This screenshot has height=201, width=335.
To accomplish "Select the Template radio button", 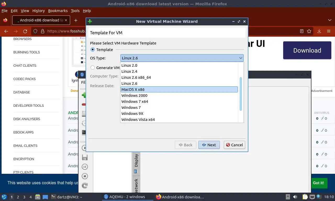I will 93,50.
